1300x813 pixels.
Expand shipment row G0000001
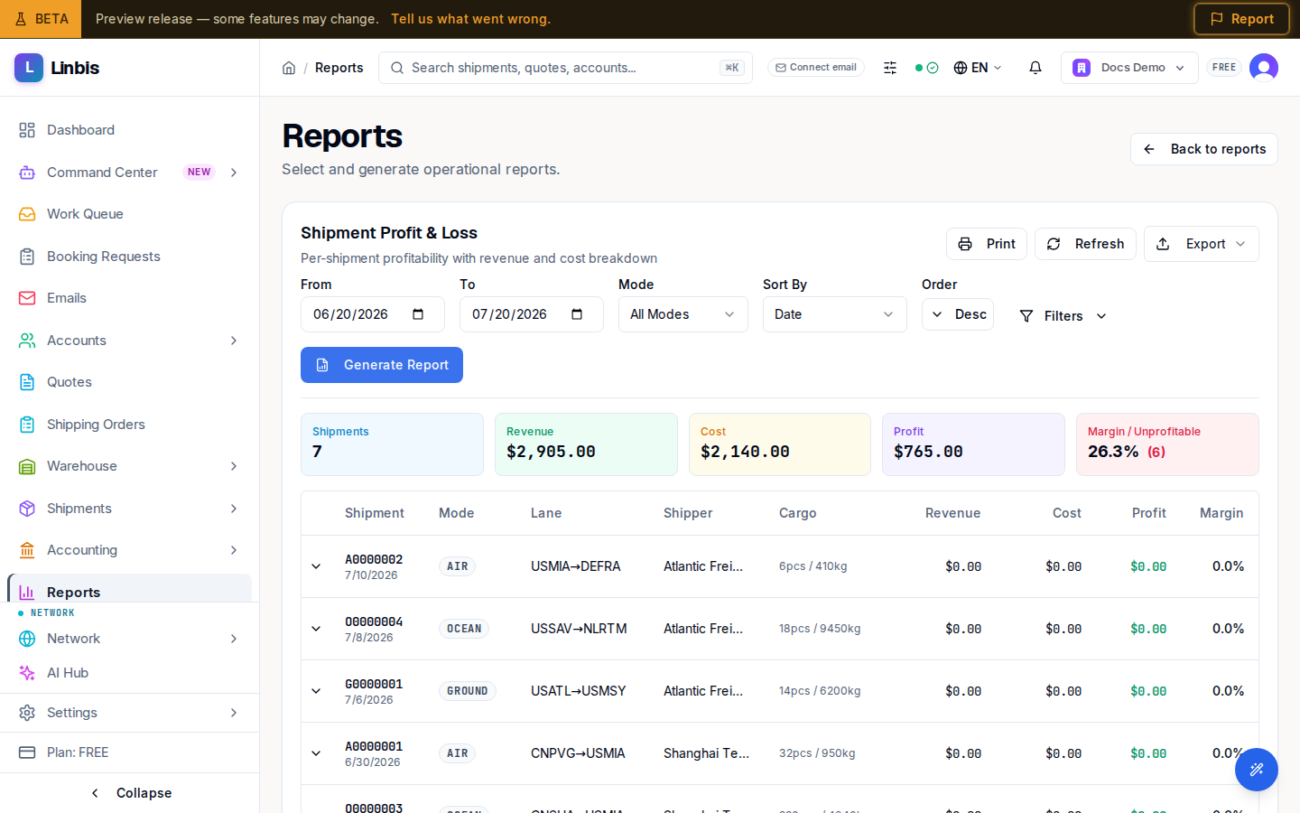(x=316, y=691)
